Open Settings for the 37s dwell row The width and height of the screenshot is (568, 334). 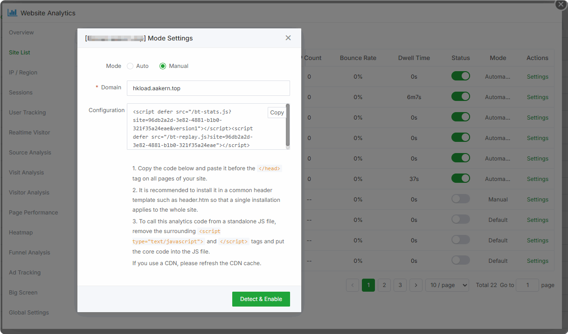pyautogui.click(x=538, y=179)
